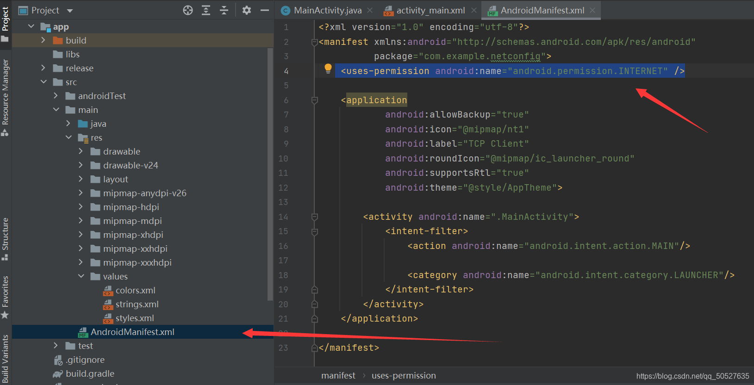Select the mipmap-xxxhdpi folder
The width and height of the screenshot is (754, 385).
137,262
